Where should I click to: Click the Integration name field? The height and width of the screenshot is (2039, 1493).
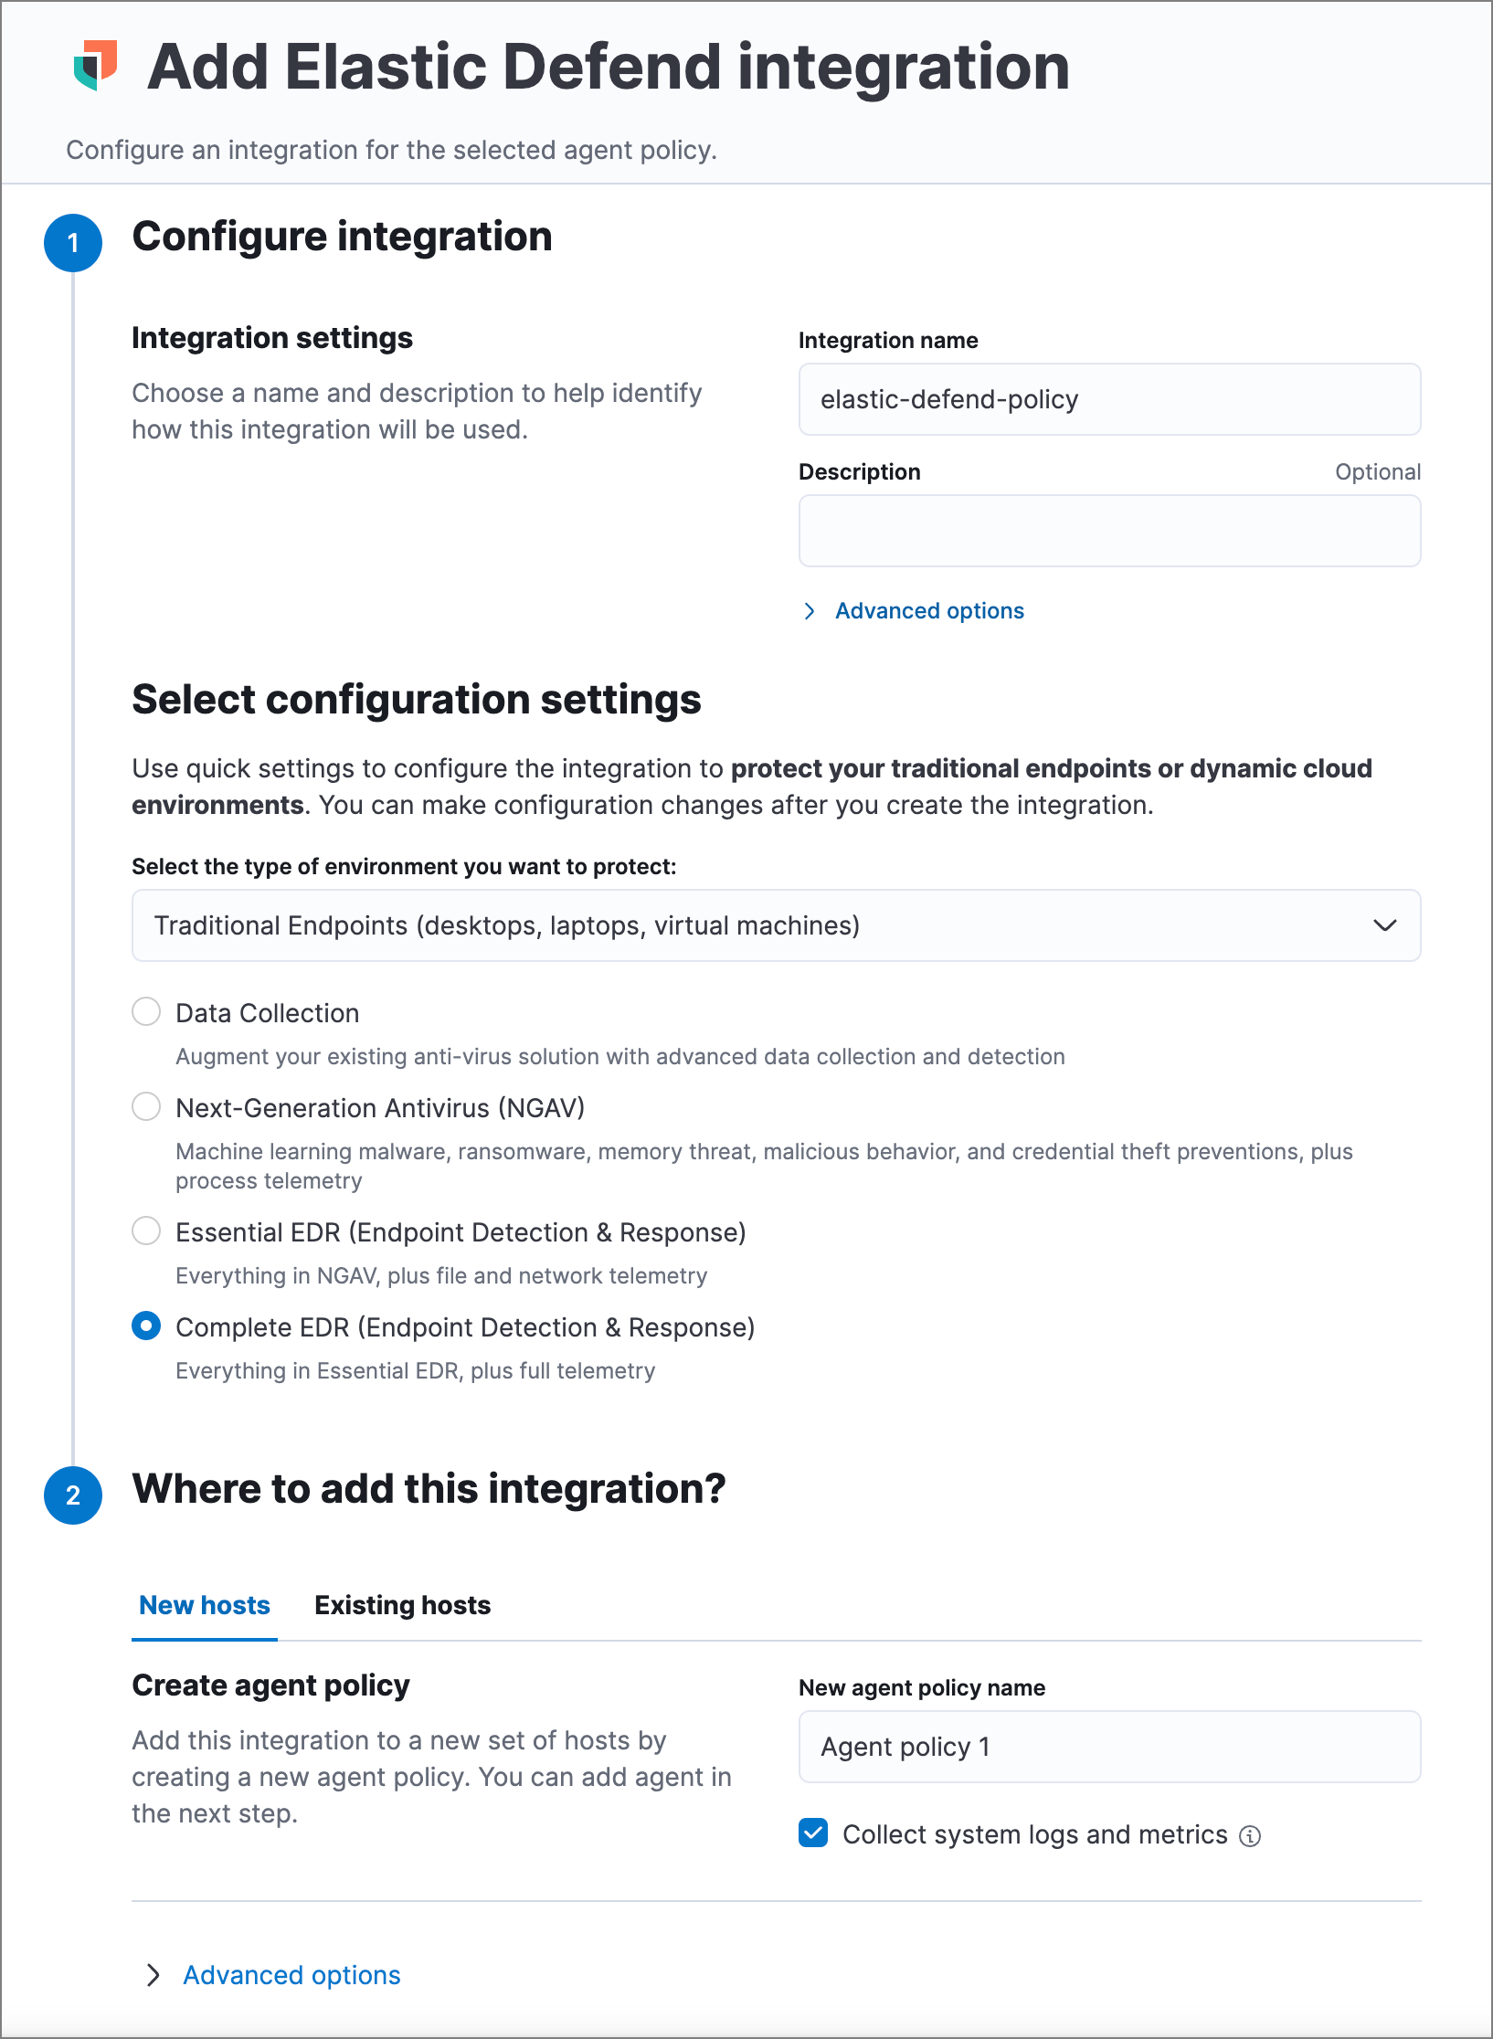(1108, 399)
